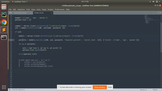Click the 'hospital.patient' string on line 22
This screenshot has width=162, height=91.
[73, 40]
